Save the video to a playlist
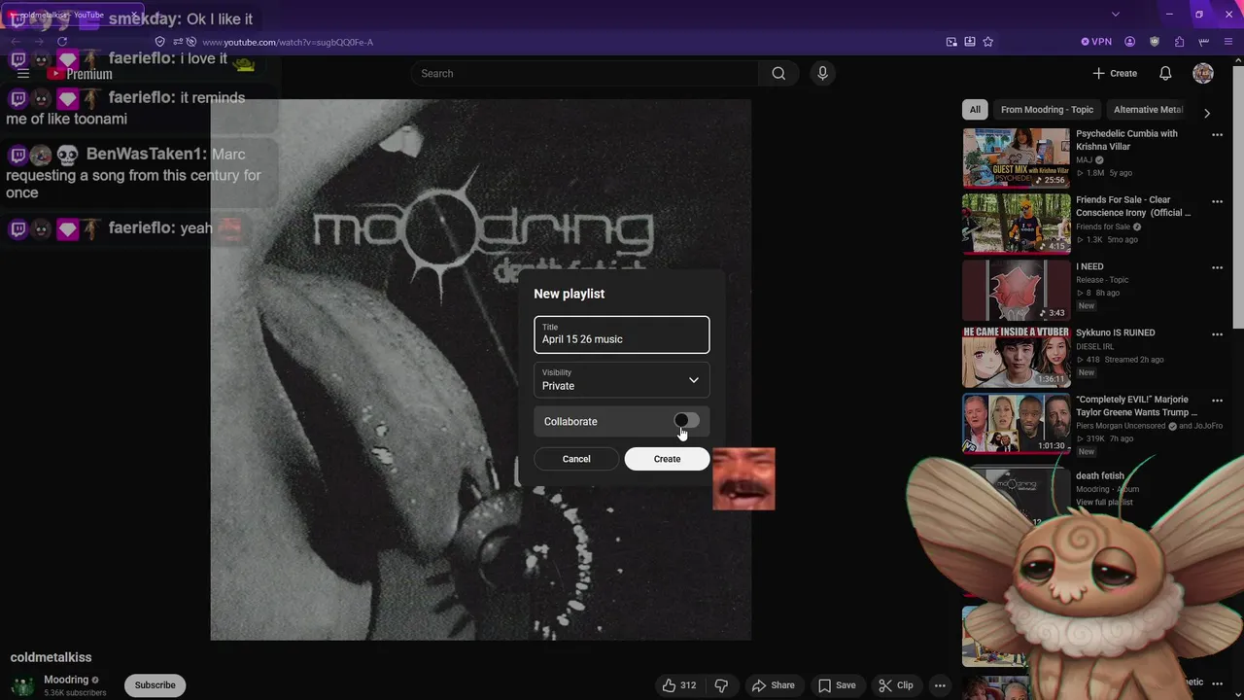This screenshot has height=700, width=1244. click(x=836, y=685)
